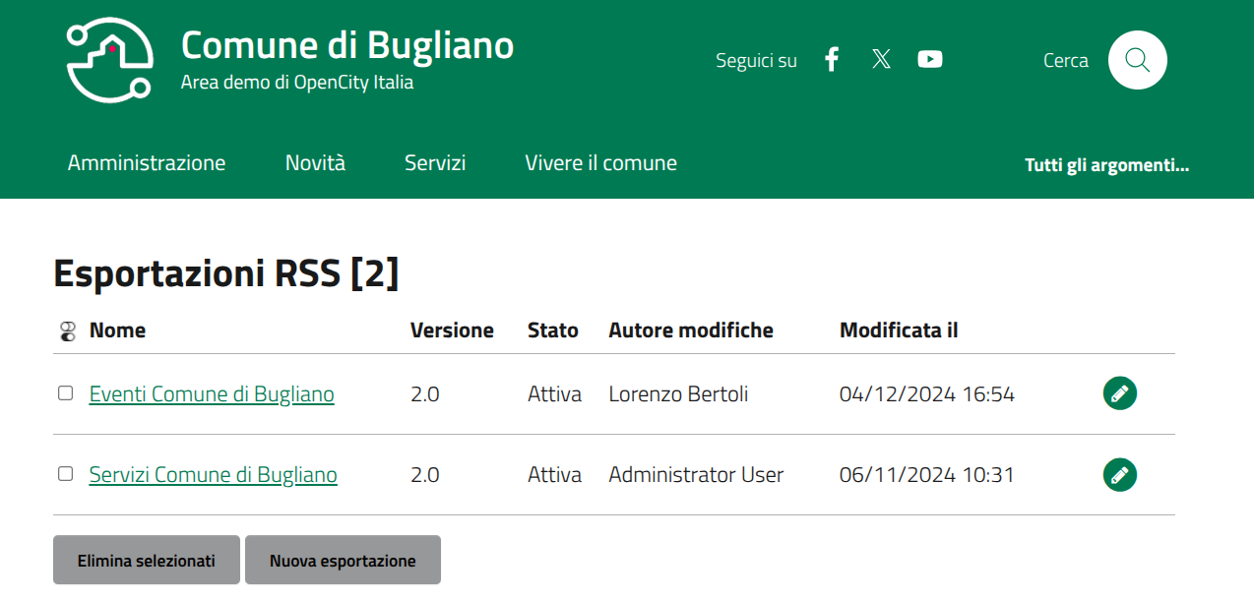Check the Eventi Comune di Bugliano checkbox
The height and width of the screenshot is (600, 1254).
click(66, 393)
